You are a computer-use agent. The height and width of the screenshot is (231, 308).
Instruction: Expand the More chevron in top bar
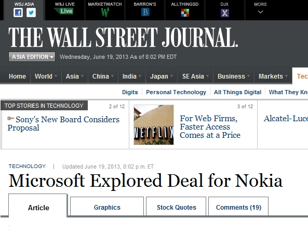[260, 12]
